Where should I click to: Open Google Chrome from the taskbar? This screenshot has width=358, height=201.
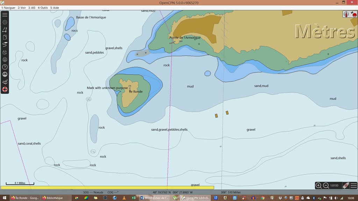263,198
